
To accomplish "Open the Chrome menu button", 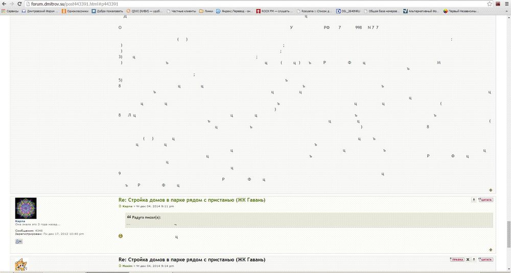I will point(505,4).
